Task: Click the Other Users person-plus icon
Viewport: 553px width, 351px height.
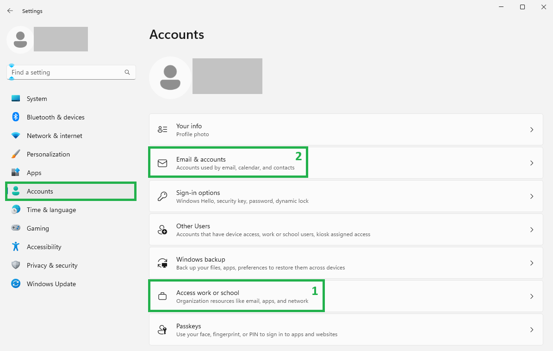Action: coord(162,230)
